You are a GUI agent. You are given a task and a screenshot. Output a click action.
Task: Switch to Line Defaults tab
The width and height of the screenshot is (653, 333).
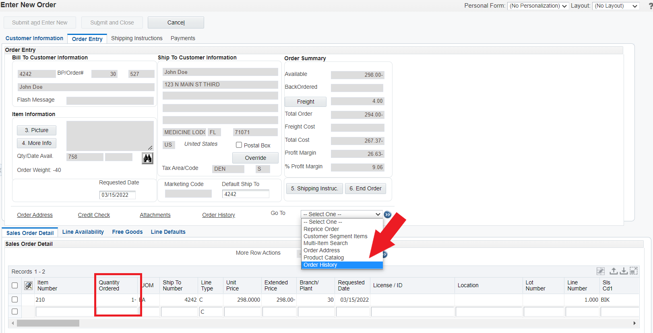168,232
